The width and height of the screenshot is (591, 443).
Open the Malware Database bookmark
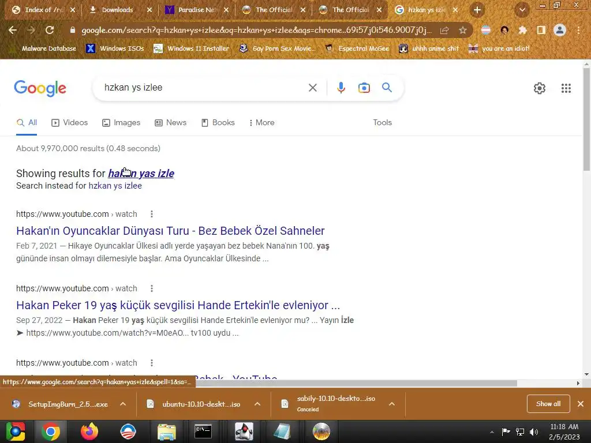43,48
